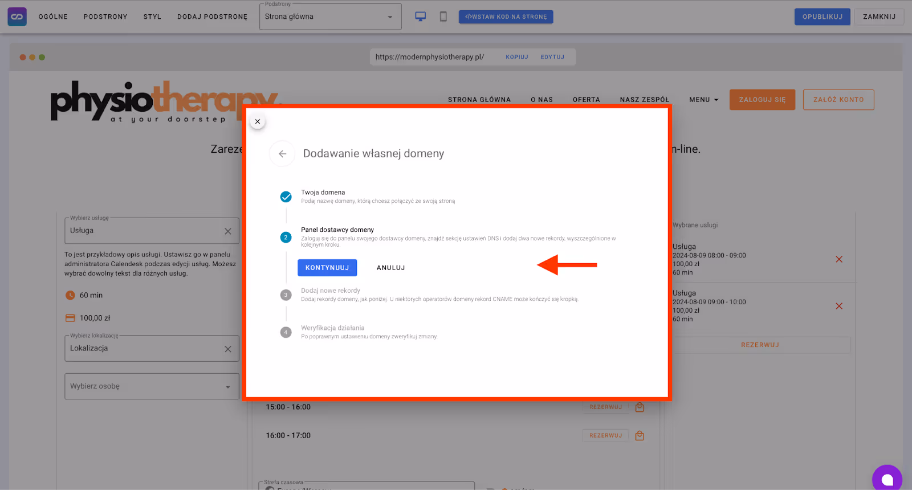Image resolution: width=912 pixels, height=490 pixels.
Task: Click the Calendesk logo icon
Action: pyautogui.click(x=17, y=17)
